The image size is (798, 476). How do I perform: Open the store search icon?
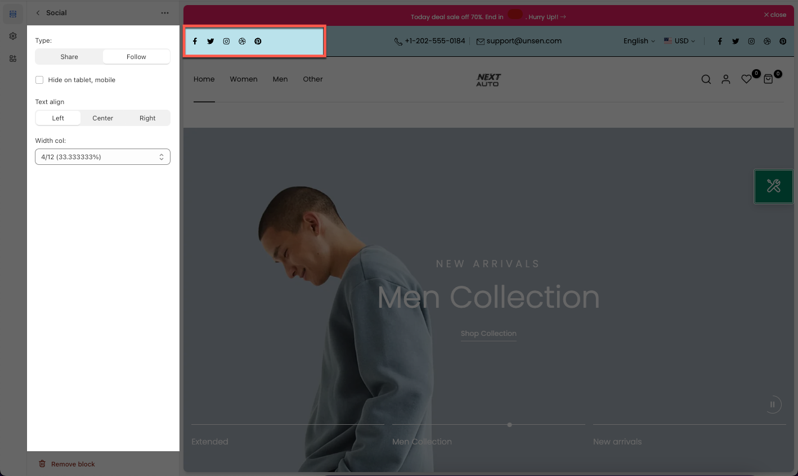tap(706, 79)
